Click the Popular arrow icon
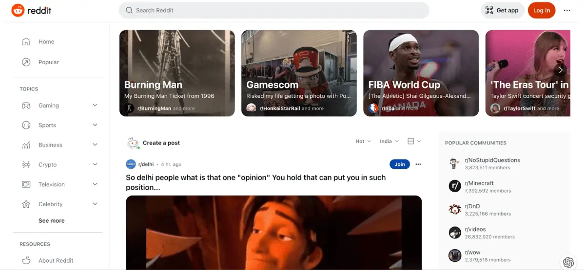 pyautogui.click(x=26, y=62)
